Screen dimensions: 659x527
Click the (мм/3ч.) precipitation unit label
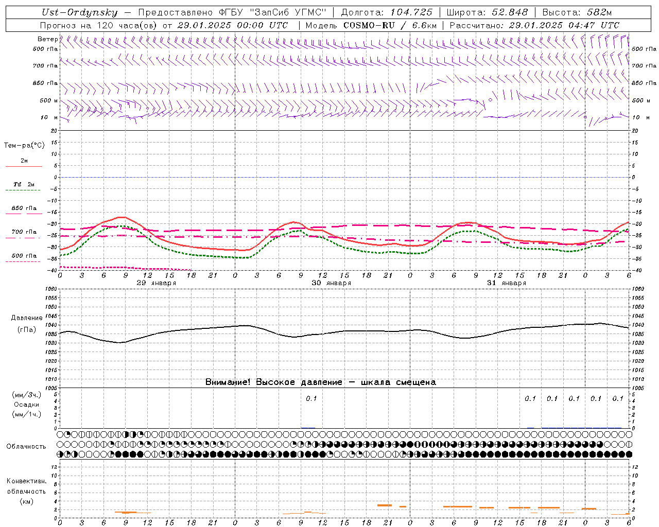pyautogui.click(x=27, y=395)
